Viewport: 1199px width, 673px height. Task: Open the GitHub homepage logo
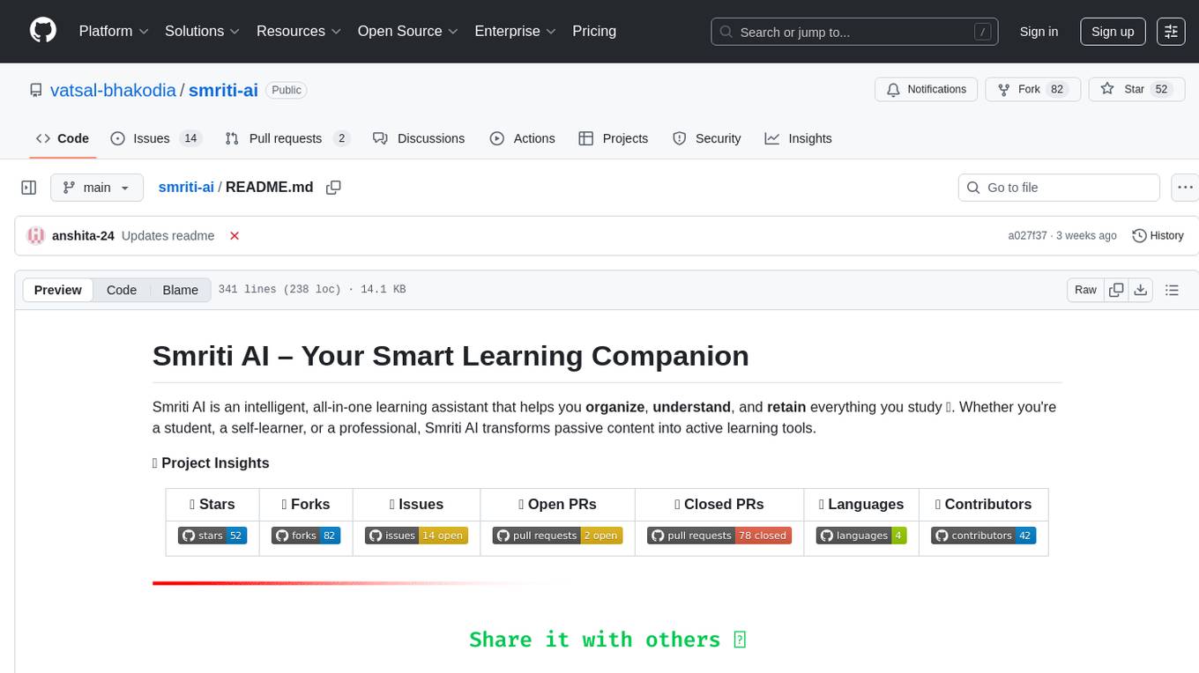[x=43, y=31]
